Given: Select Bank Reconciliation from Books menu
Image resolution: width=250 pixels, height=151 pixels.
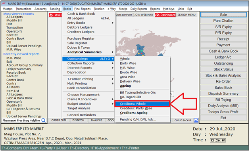Looking at the screenshot, I should [81, 88].
